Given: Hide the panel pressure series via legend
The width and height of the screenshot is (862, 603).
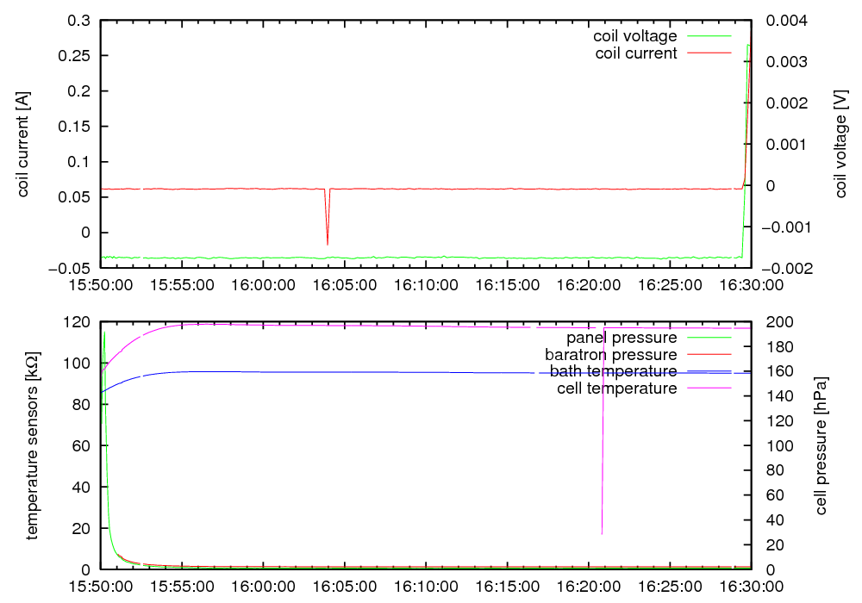Looking at the screenshot, I should [621, 338].
